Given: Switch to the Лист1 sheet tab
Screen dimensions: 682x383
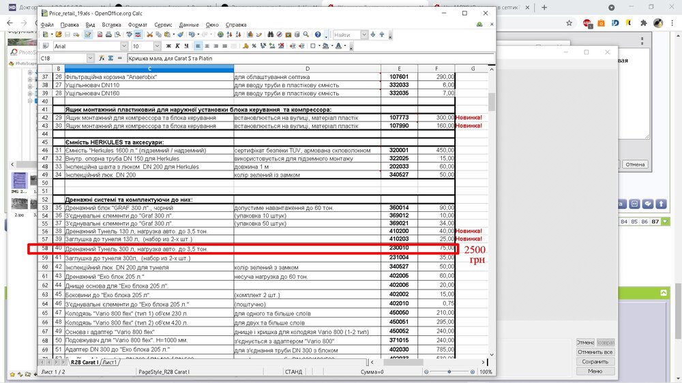Looking at the screenshot, I should tap(110, 363).
